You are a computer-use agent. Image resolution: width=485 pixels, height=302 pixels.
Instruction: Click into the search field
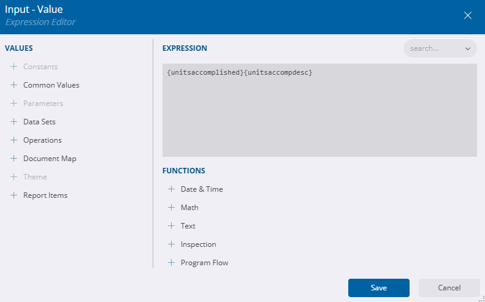432,48
